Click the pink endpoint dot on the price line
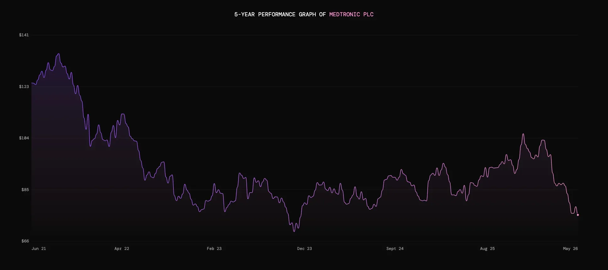 (578, 215)
